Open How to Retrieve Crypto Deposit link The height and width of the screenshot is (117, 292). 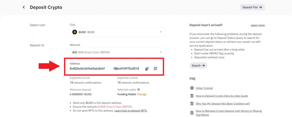coord(229,113)
